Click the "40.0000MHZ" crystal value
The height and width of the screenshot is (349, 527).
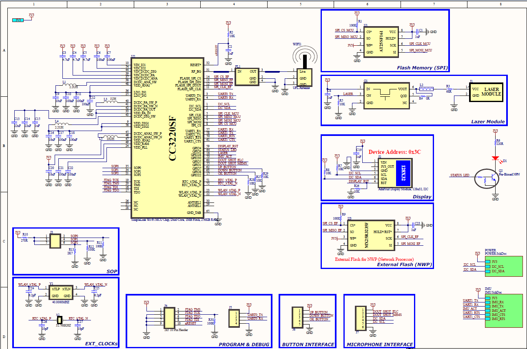point(61,302)
